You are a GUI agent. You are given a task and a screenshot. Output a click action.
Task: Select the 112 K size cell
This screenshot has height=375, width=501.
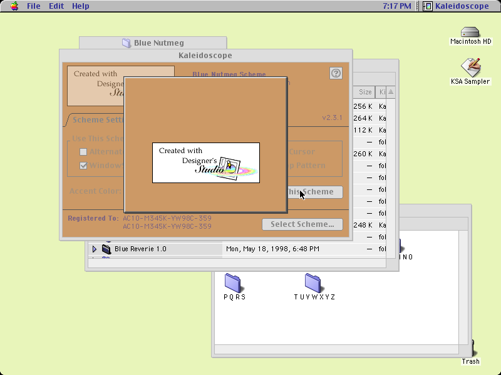363,130
